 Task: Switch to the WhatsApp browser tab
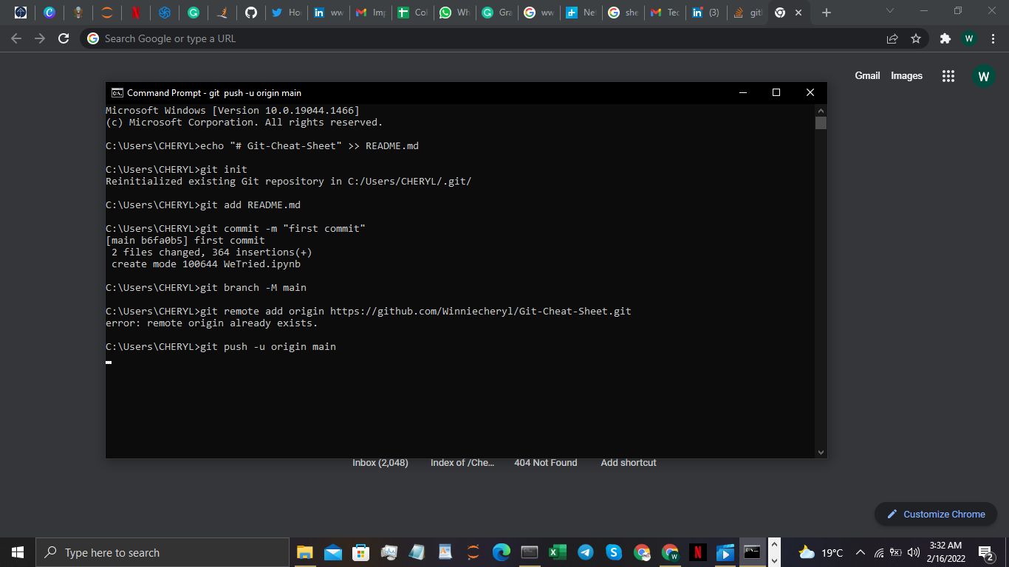point(454,13)
